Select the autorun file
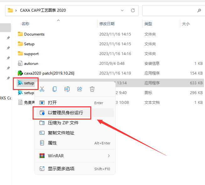This screenshot has width=205, height=185. tap(110, 63)
